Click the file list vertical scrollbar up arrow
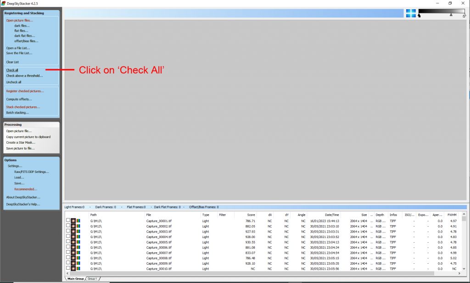This screenshot has height=283, width=470. (464, 214)
